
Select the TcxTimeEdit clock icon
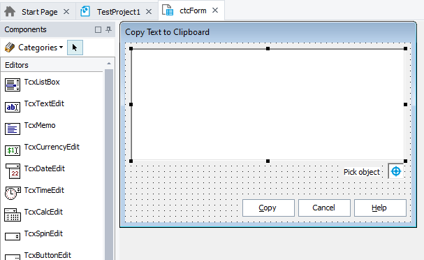pyautogui.click(x=13, y=193)
